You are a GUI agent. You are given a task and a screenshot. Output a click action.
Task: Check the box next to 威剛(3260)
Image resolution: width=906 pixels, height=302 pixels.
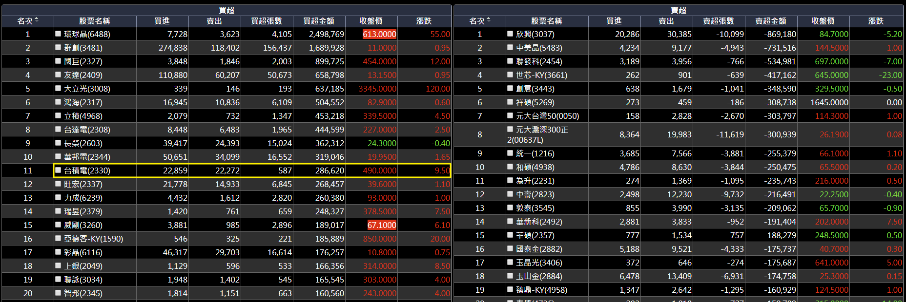tap(58, 225)
